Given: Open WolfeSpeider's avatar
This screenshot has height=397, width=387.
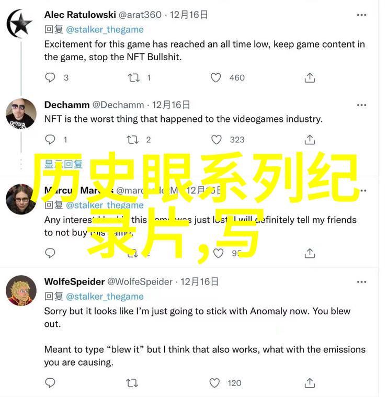Looking at the screenshot, I should pyautogui.click(x=21, y=290).
